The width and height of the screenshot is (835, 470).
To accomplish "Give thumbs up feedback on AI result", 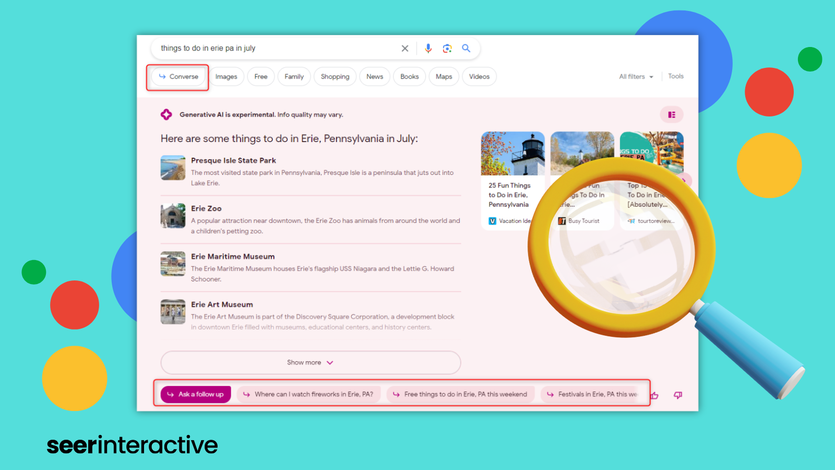I will point(654,395).
